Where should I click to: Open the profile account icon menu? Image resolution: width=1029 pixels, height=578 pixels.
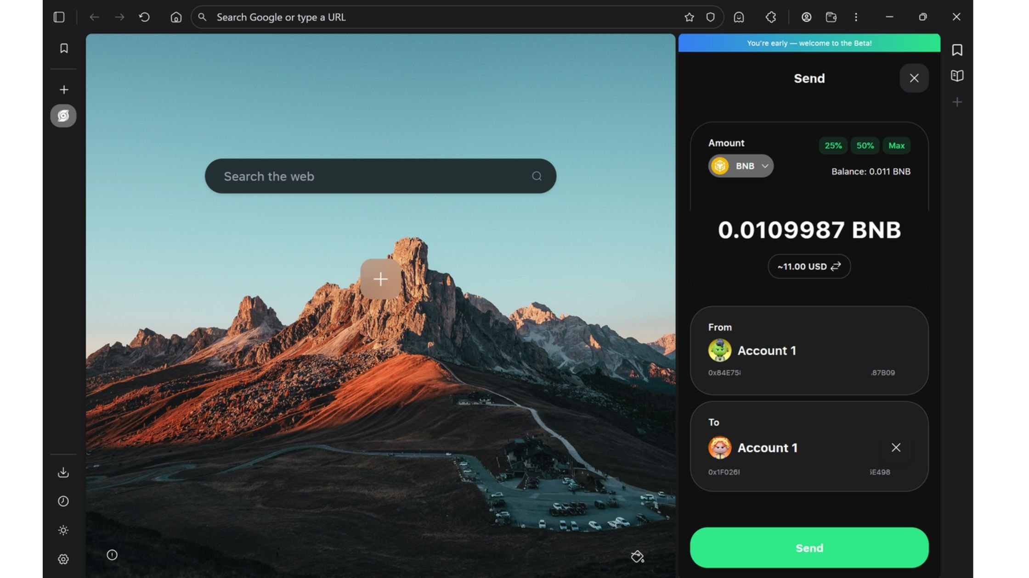tap(806, 17)
